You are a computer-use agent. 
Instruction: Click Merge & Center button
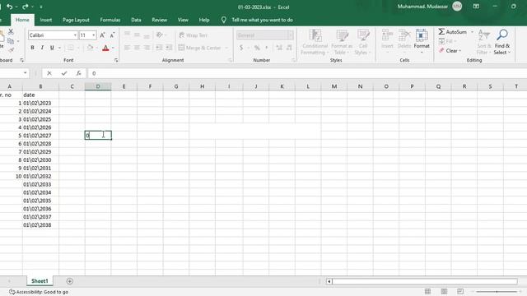pyautogui.click(x=199, y=48)
